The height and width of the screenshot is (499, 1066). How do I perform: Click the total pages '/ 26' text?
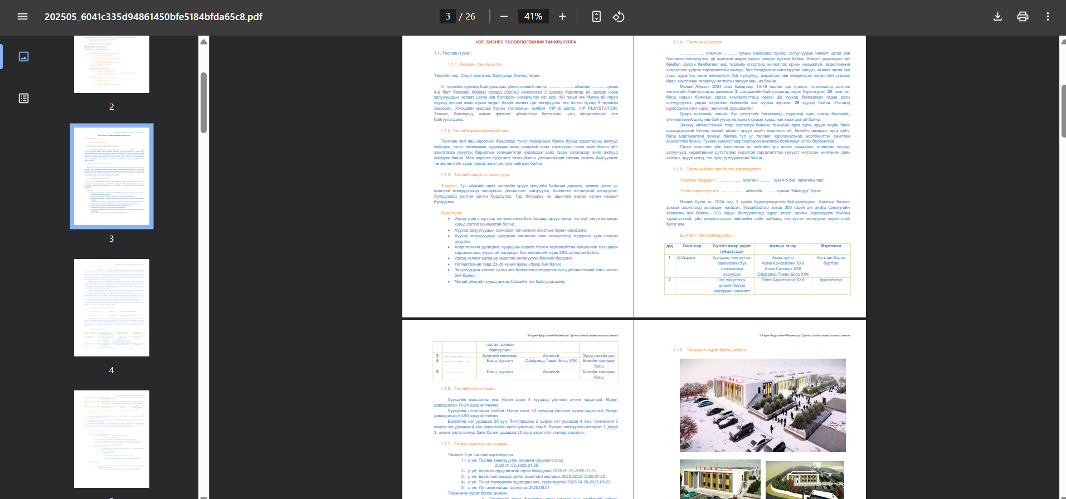pyautogui.click(x=467, y=17)
